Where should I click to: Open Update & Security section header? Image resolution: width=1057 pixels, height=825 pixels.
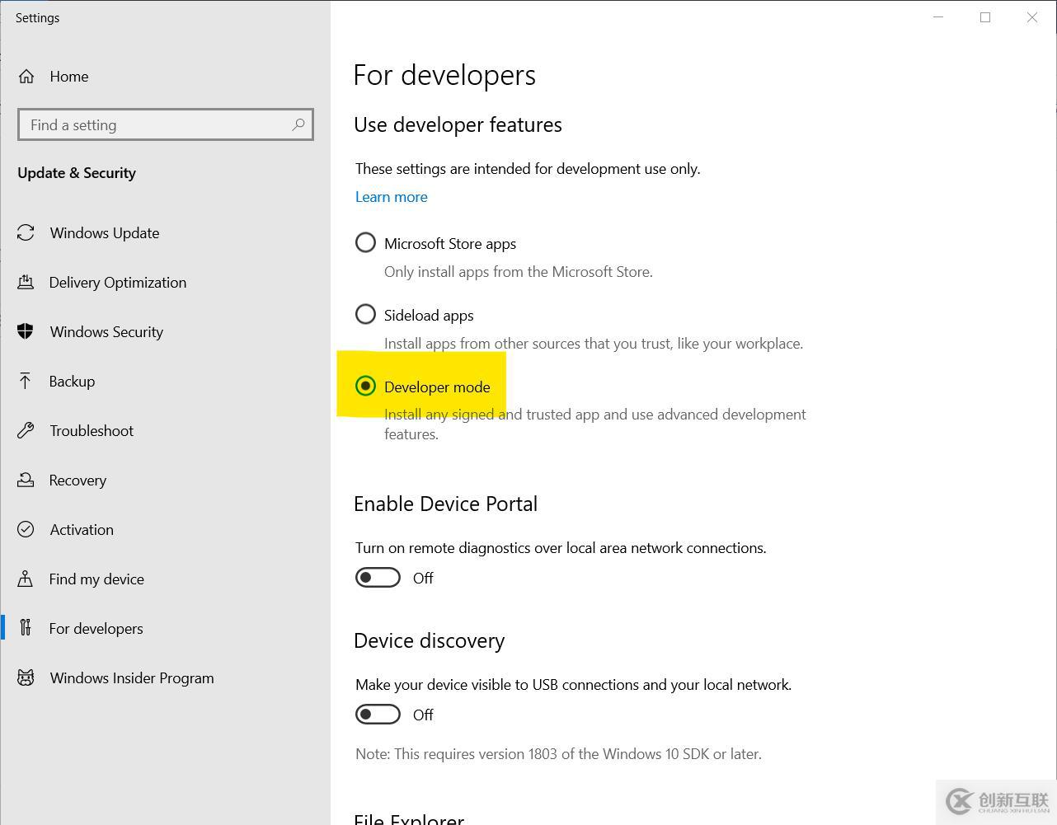[77, 172]
